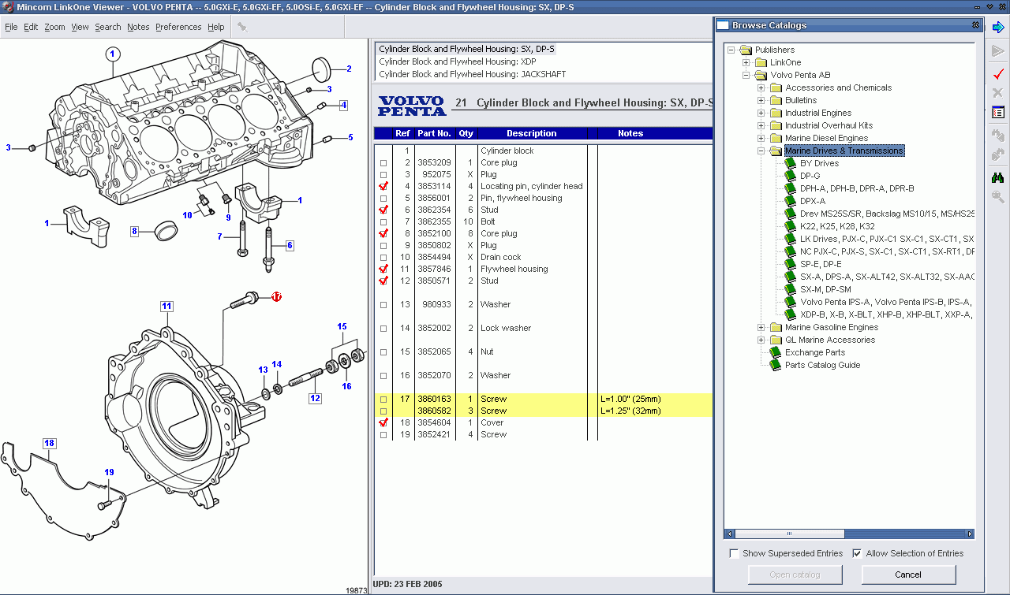
Task: Toggle Show Superseded Entries checkbox
Action: click(735, 553)
